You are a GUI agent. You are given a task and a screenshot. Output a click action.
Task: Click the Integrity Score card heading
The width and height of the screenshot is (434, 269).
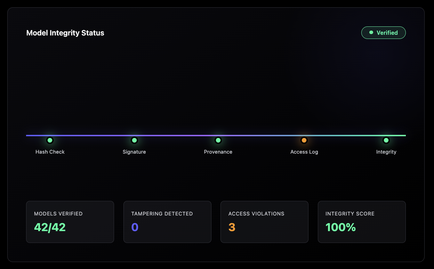pos(350,214)
